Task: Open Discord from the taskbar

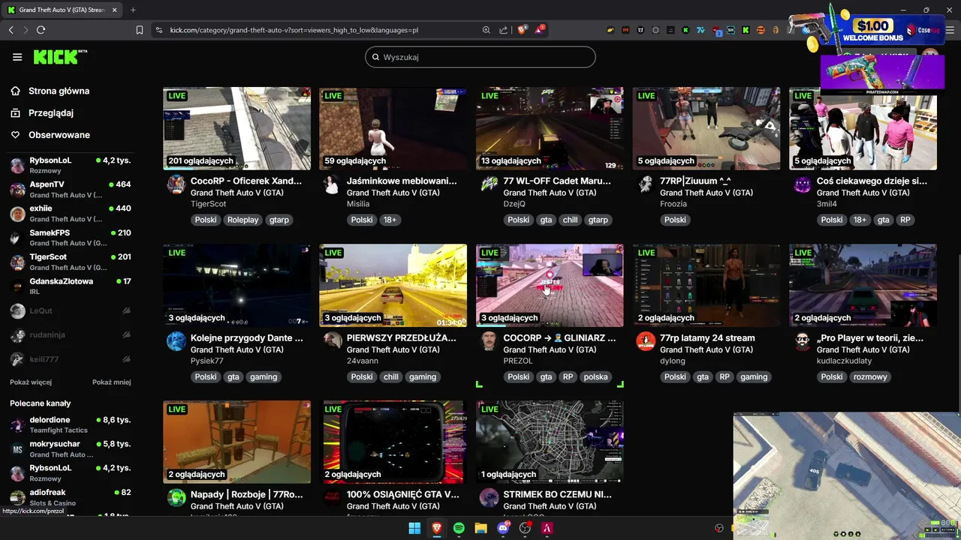Action: [x=503, y=528]
